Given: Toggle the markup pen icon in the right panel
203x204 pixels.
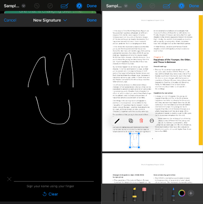Looking at the screenshot, I should tap(181, 6).
